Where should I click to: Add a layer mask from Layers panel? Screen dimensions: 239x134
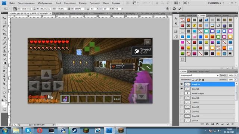coord(212,124)
